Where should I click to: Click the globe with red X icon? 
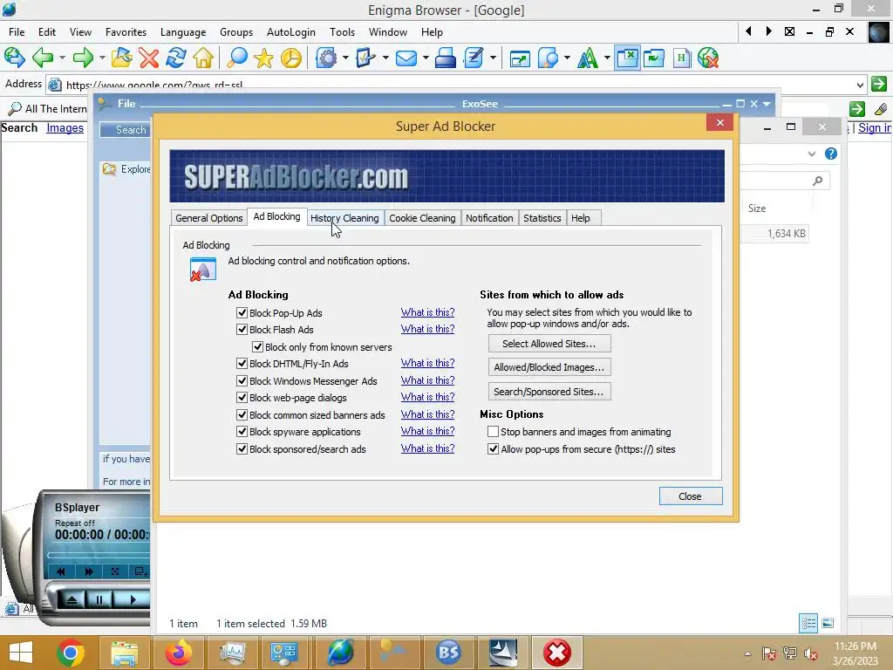pos(708,58)
